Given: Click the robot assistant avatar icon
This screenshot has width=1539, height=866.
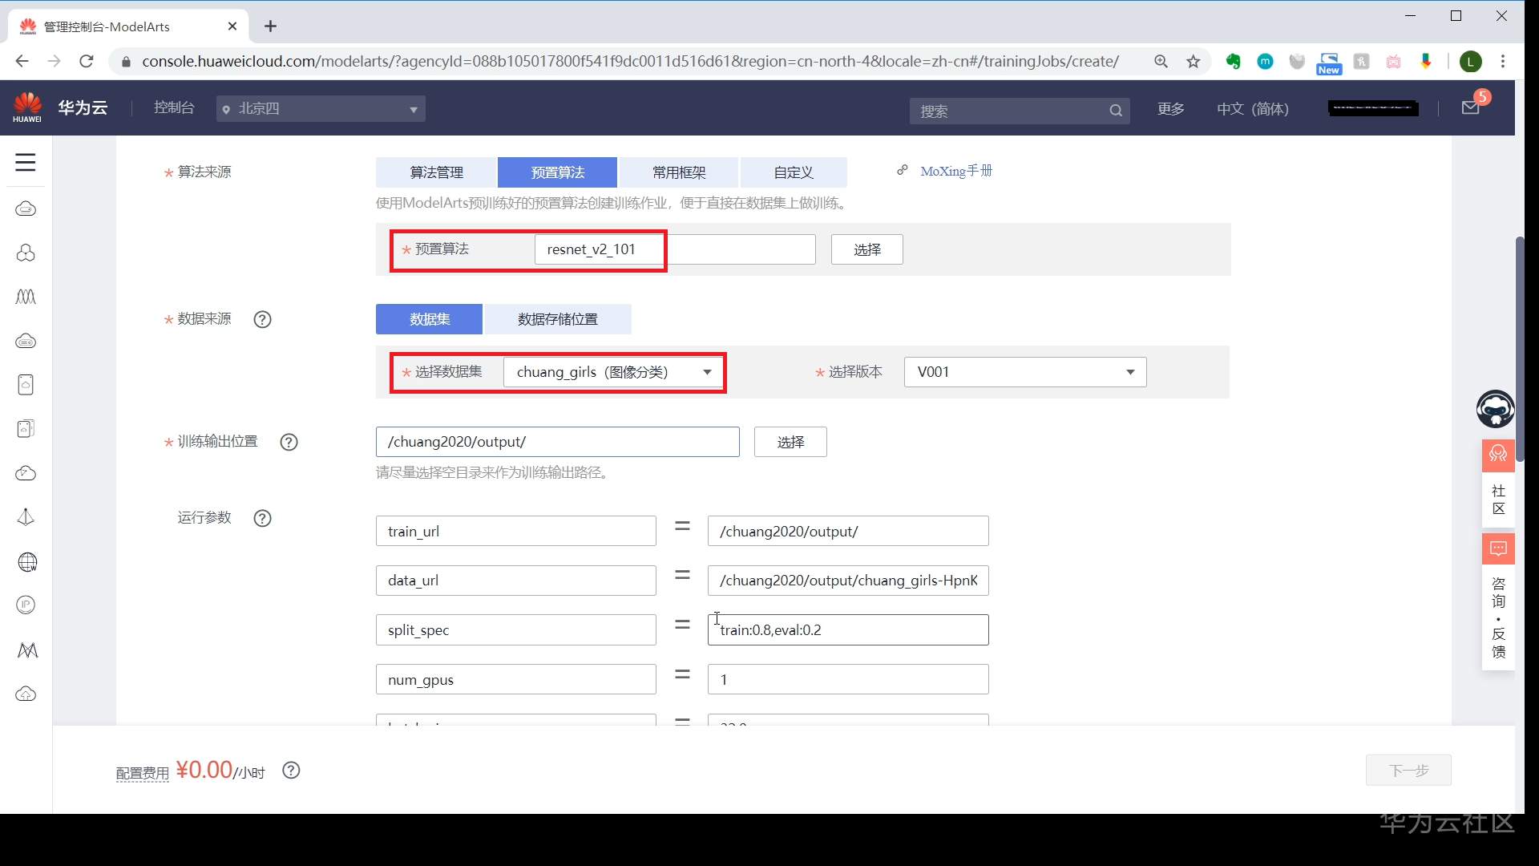Looking at the screenshot, I should 1495,409.
